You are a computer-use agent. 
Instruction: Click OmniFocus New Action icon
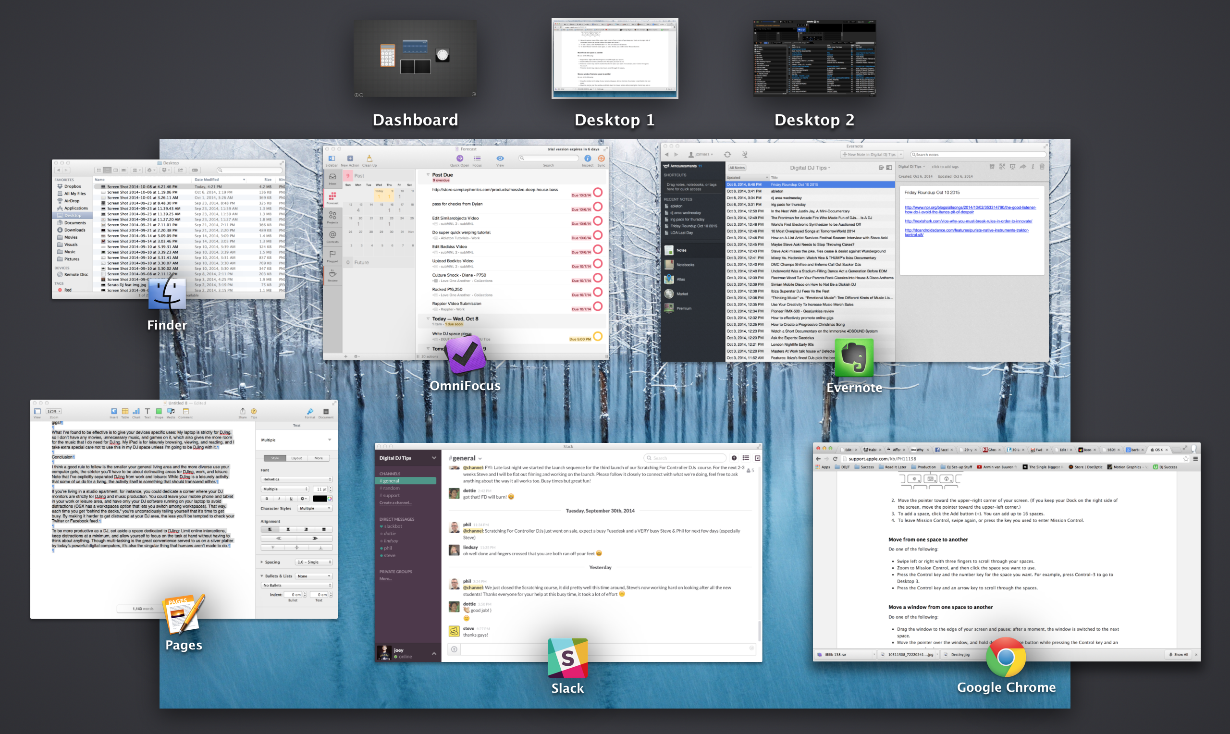point(350,158)
